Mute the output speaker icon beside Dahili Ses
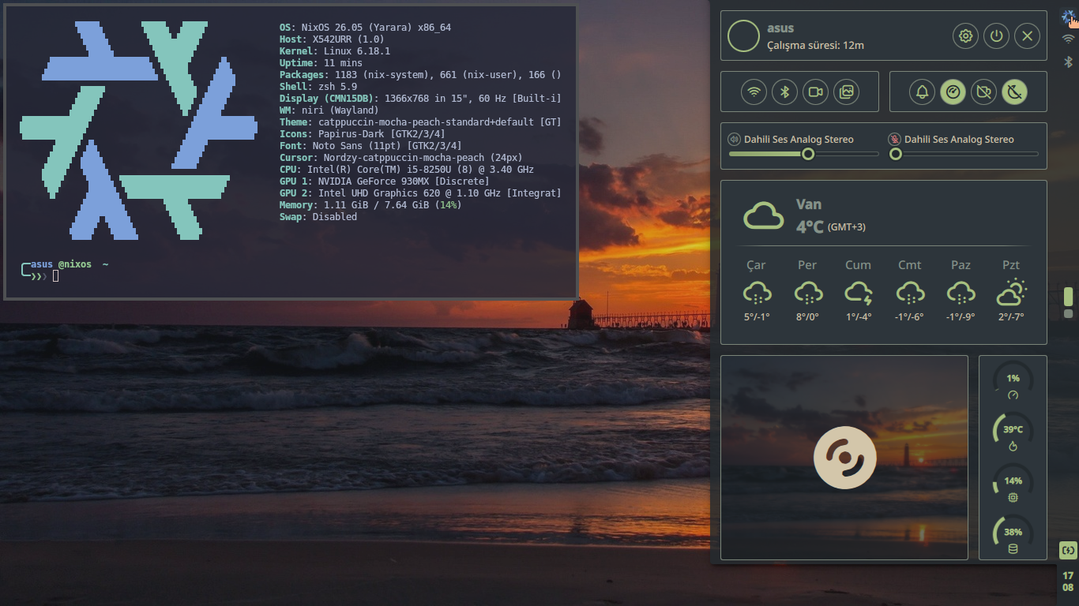This screenshot has width=1079, height=606. coord(734,140)
